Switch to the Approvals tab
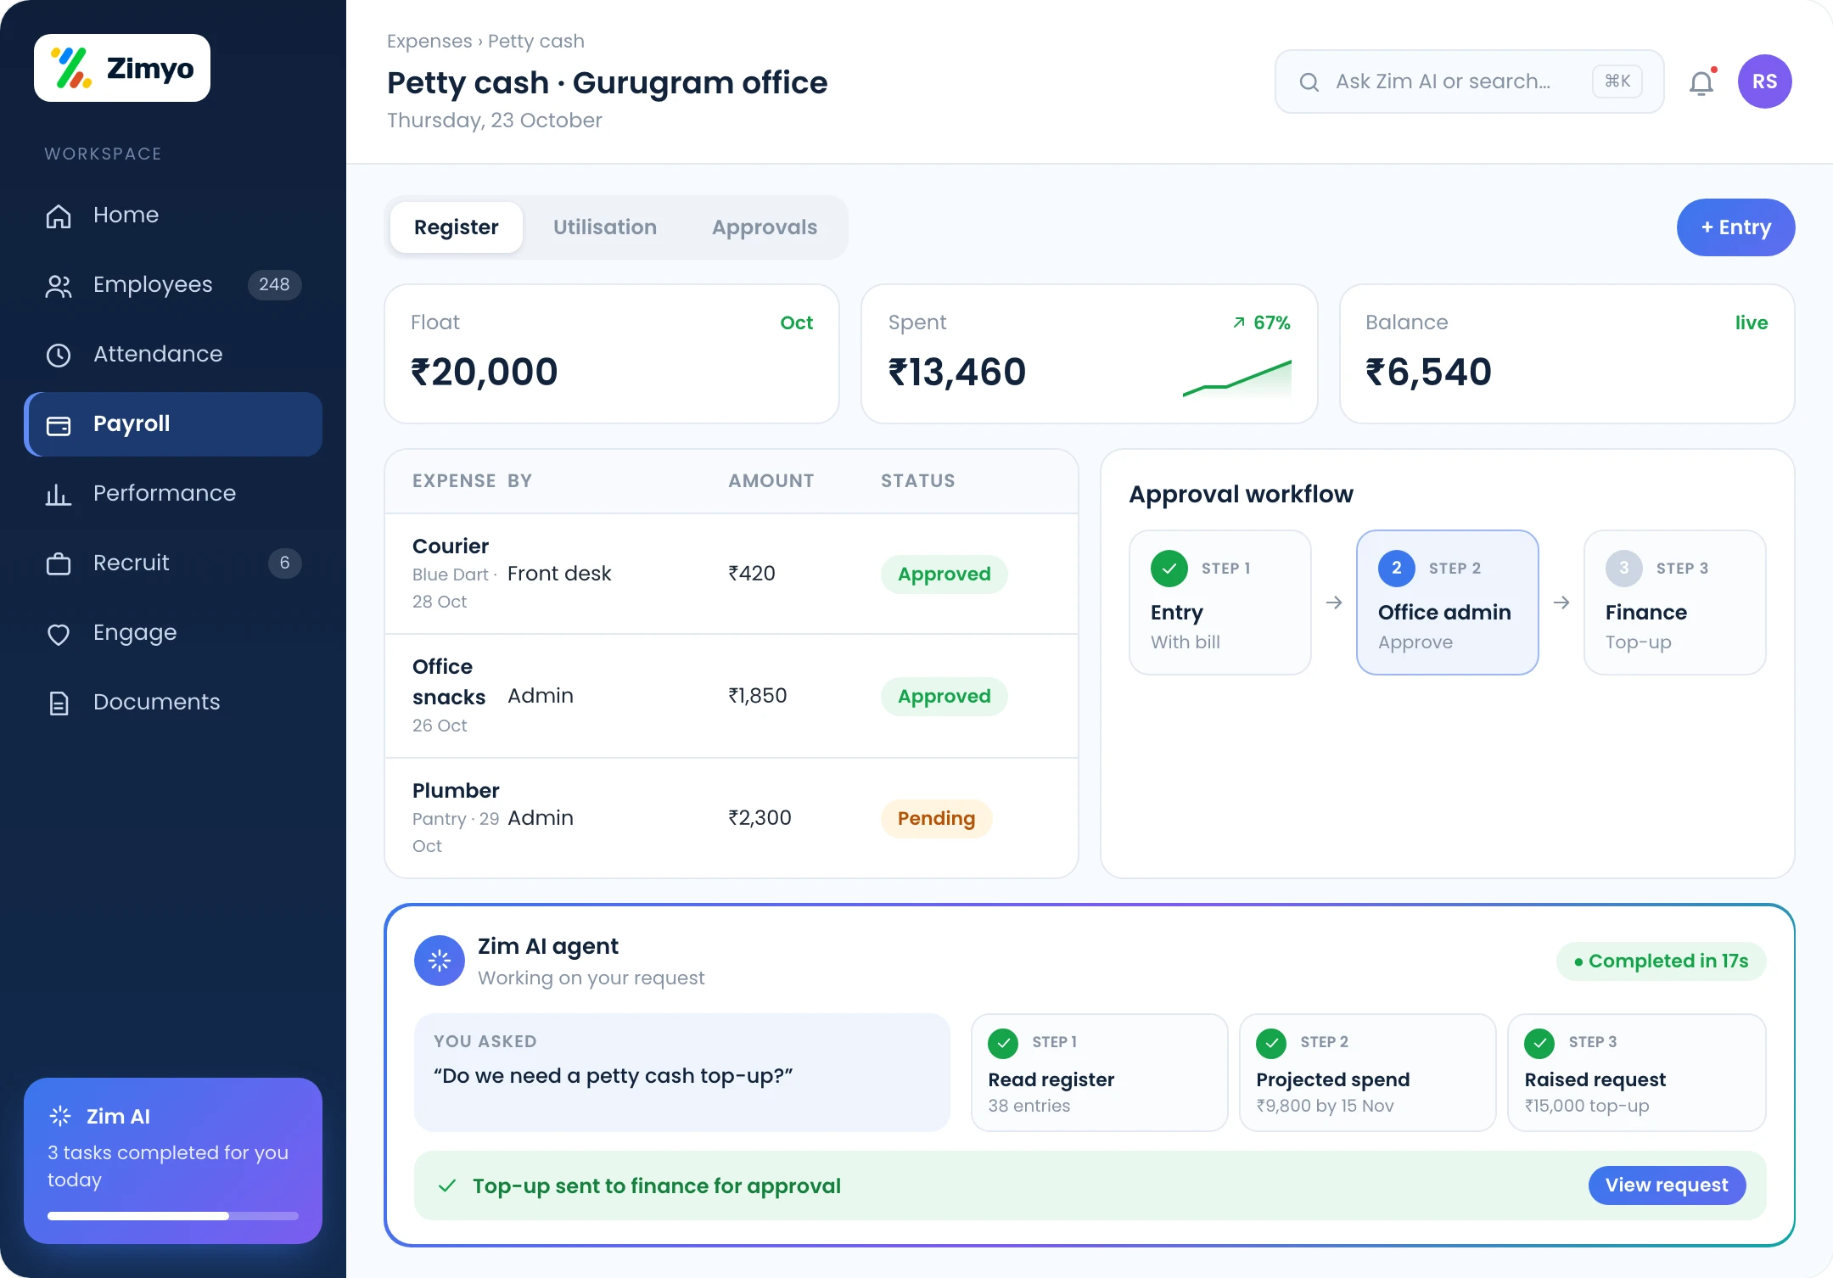Screen dimensions: 1833x1278 tap(765, 227)
